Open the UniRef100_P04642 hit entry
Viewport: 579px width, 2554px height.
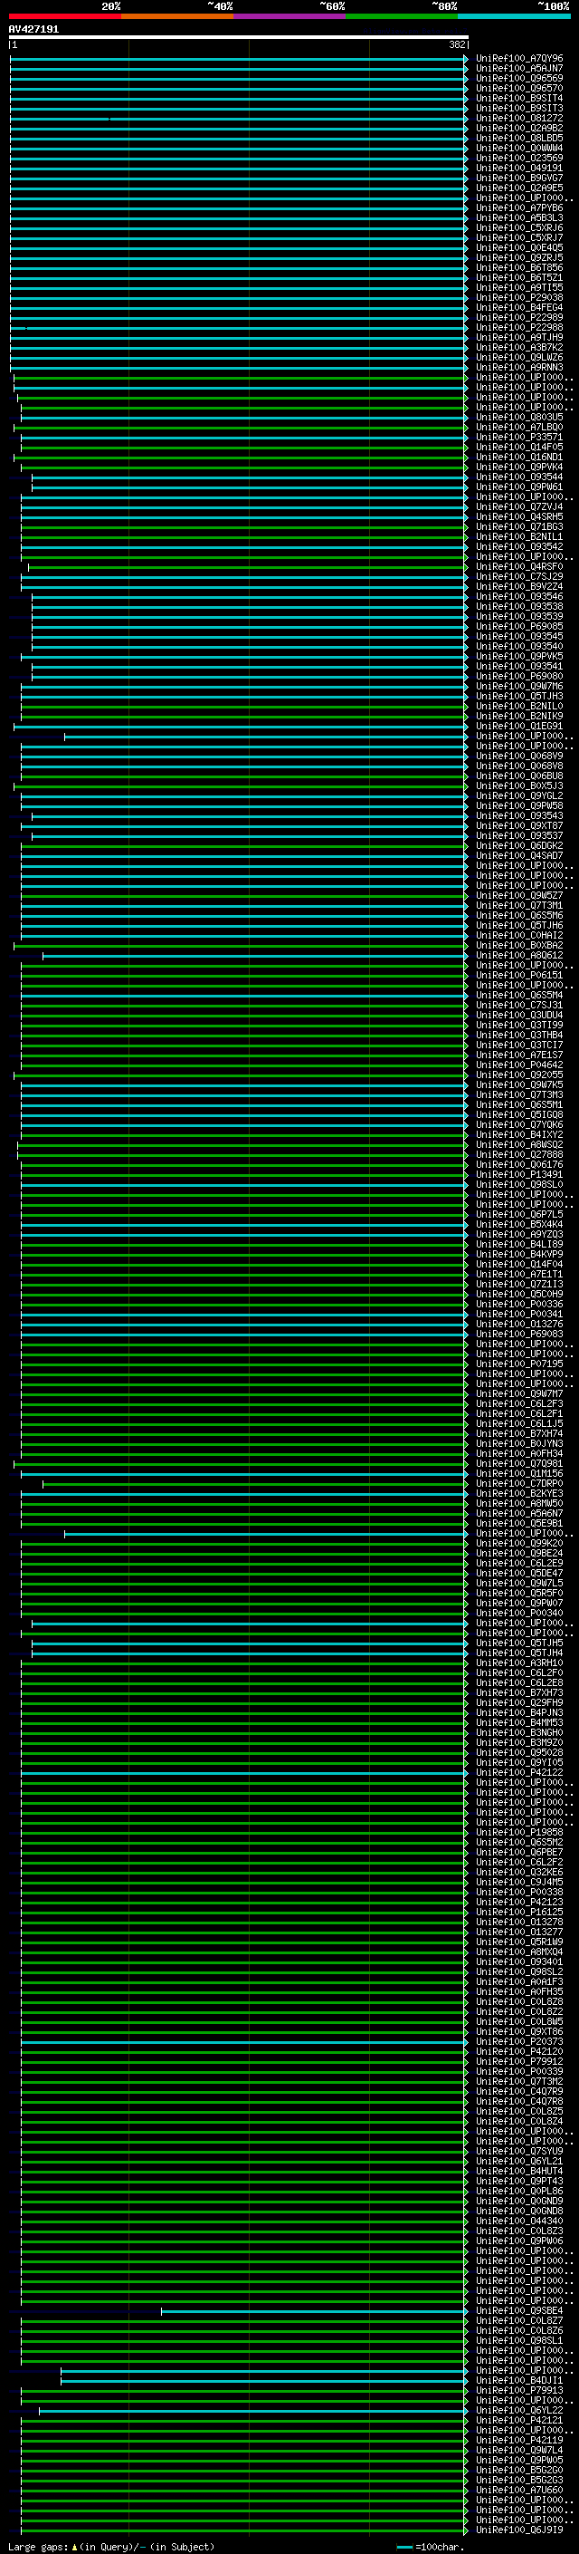pos(518,1065)
